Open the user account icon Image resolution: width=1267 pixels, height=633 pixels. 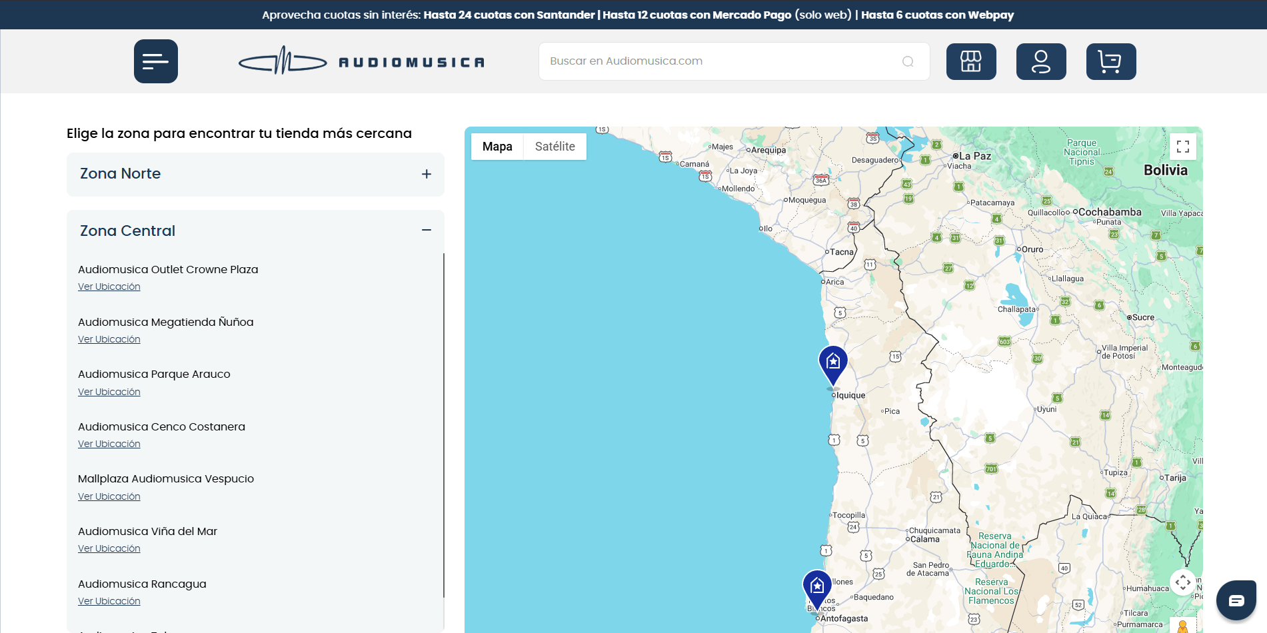(x=1041, y=61)
